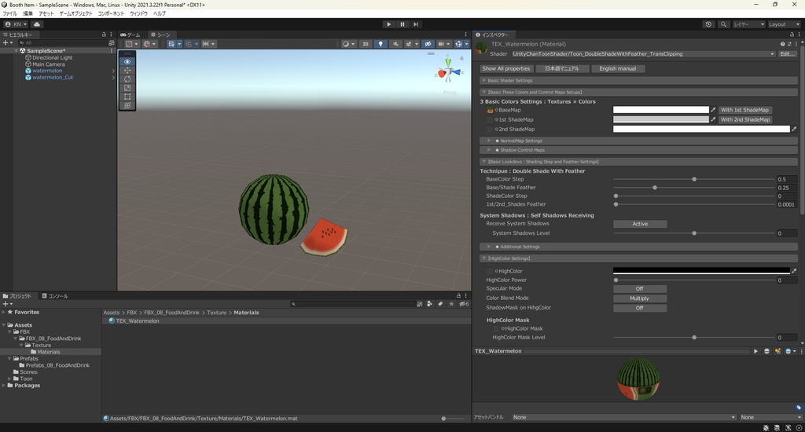805x432 pixels.
Task: Toggle Color Blend Mode Multiply button
Action: [x=640, y=298]
